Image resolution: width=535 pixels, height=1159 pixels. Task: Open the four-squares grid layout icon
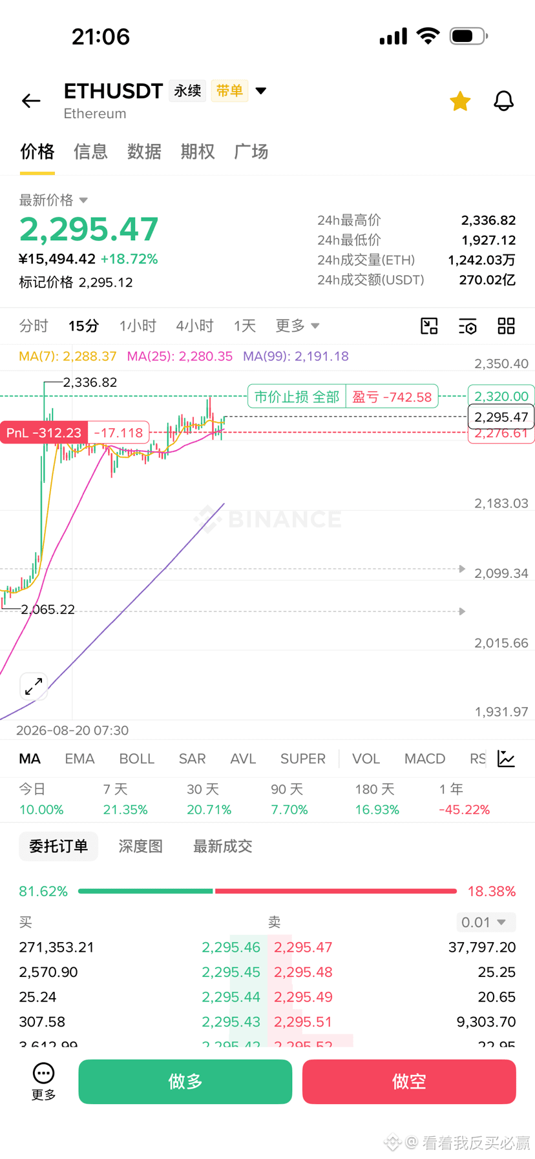507,326
